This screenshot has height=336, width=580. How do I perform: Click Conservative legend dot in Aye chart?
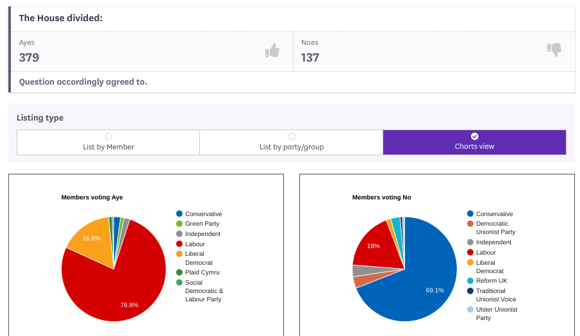pos(179,214)
